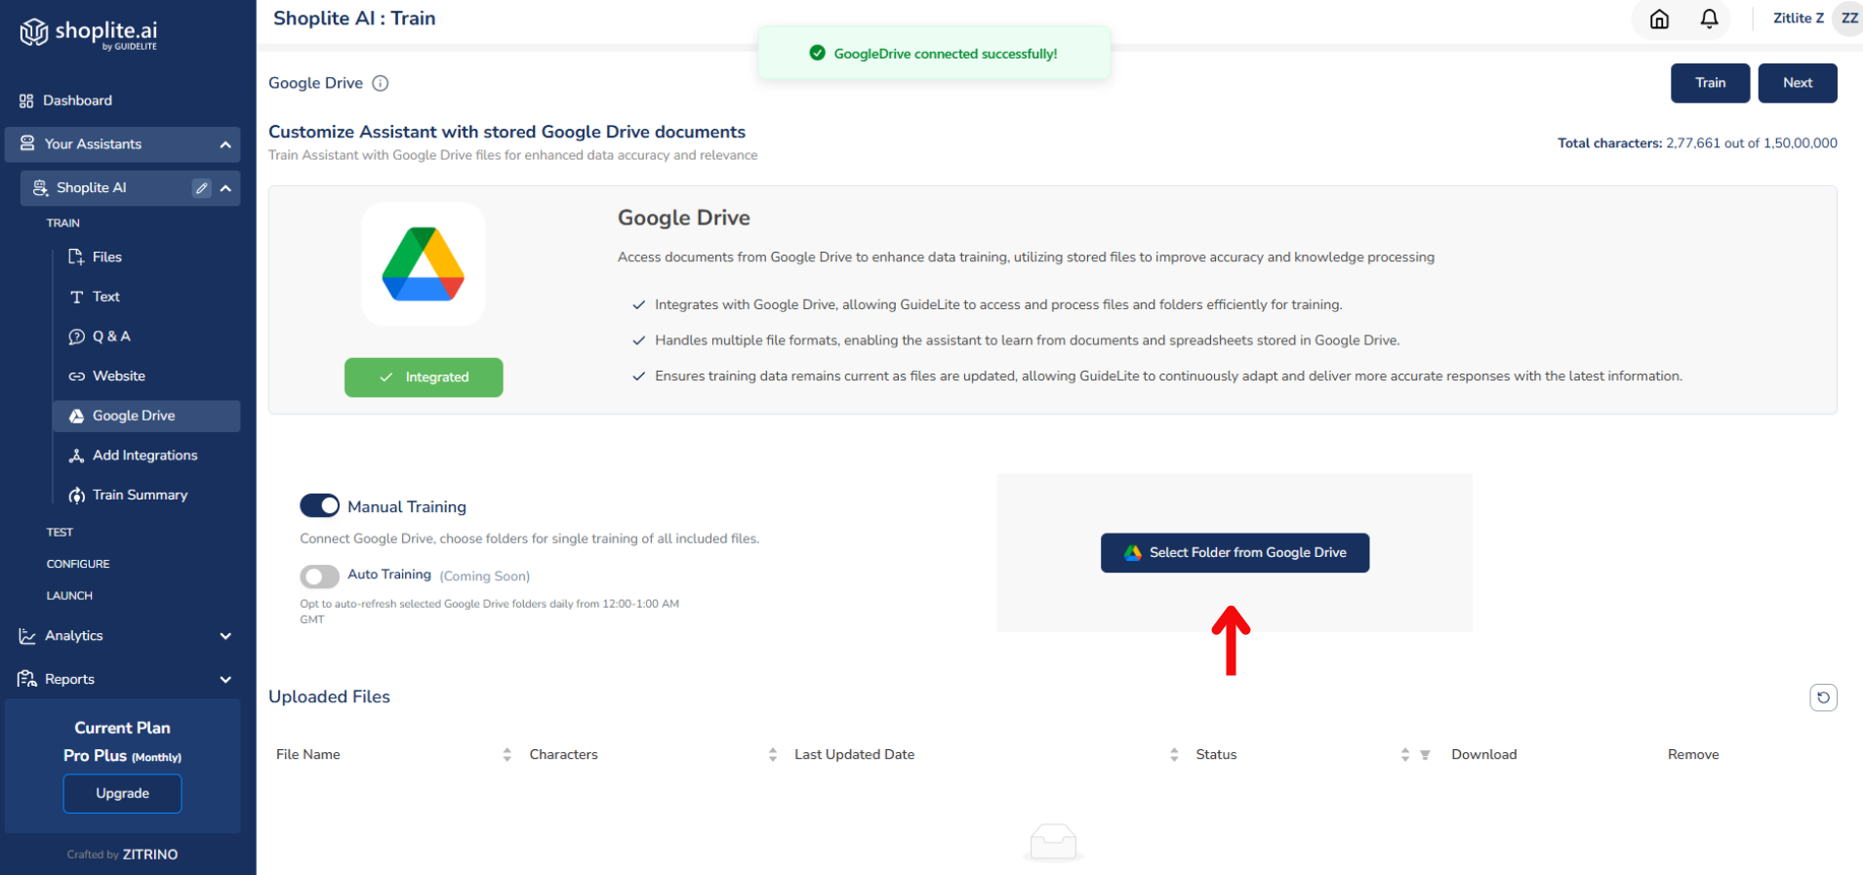Collapse Your Assistants section chevron

(225, 144)
